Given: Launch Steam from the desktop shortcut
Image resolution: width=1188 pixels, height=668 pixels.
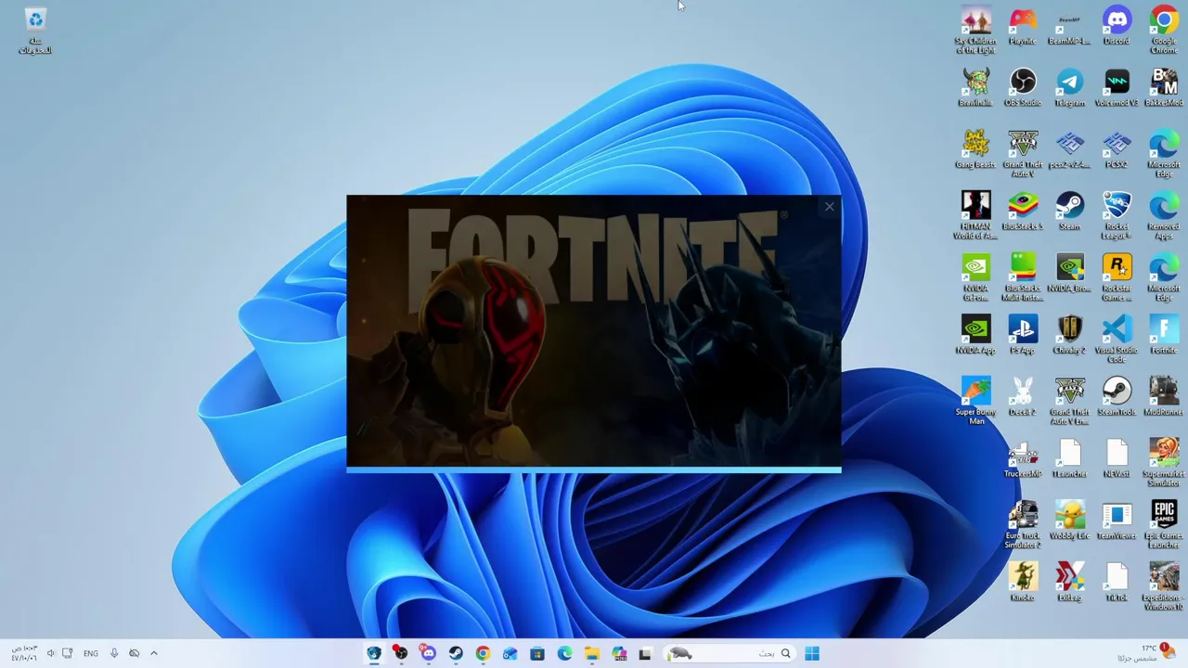Looking at the screenshot, I should [1069, 211].
